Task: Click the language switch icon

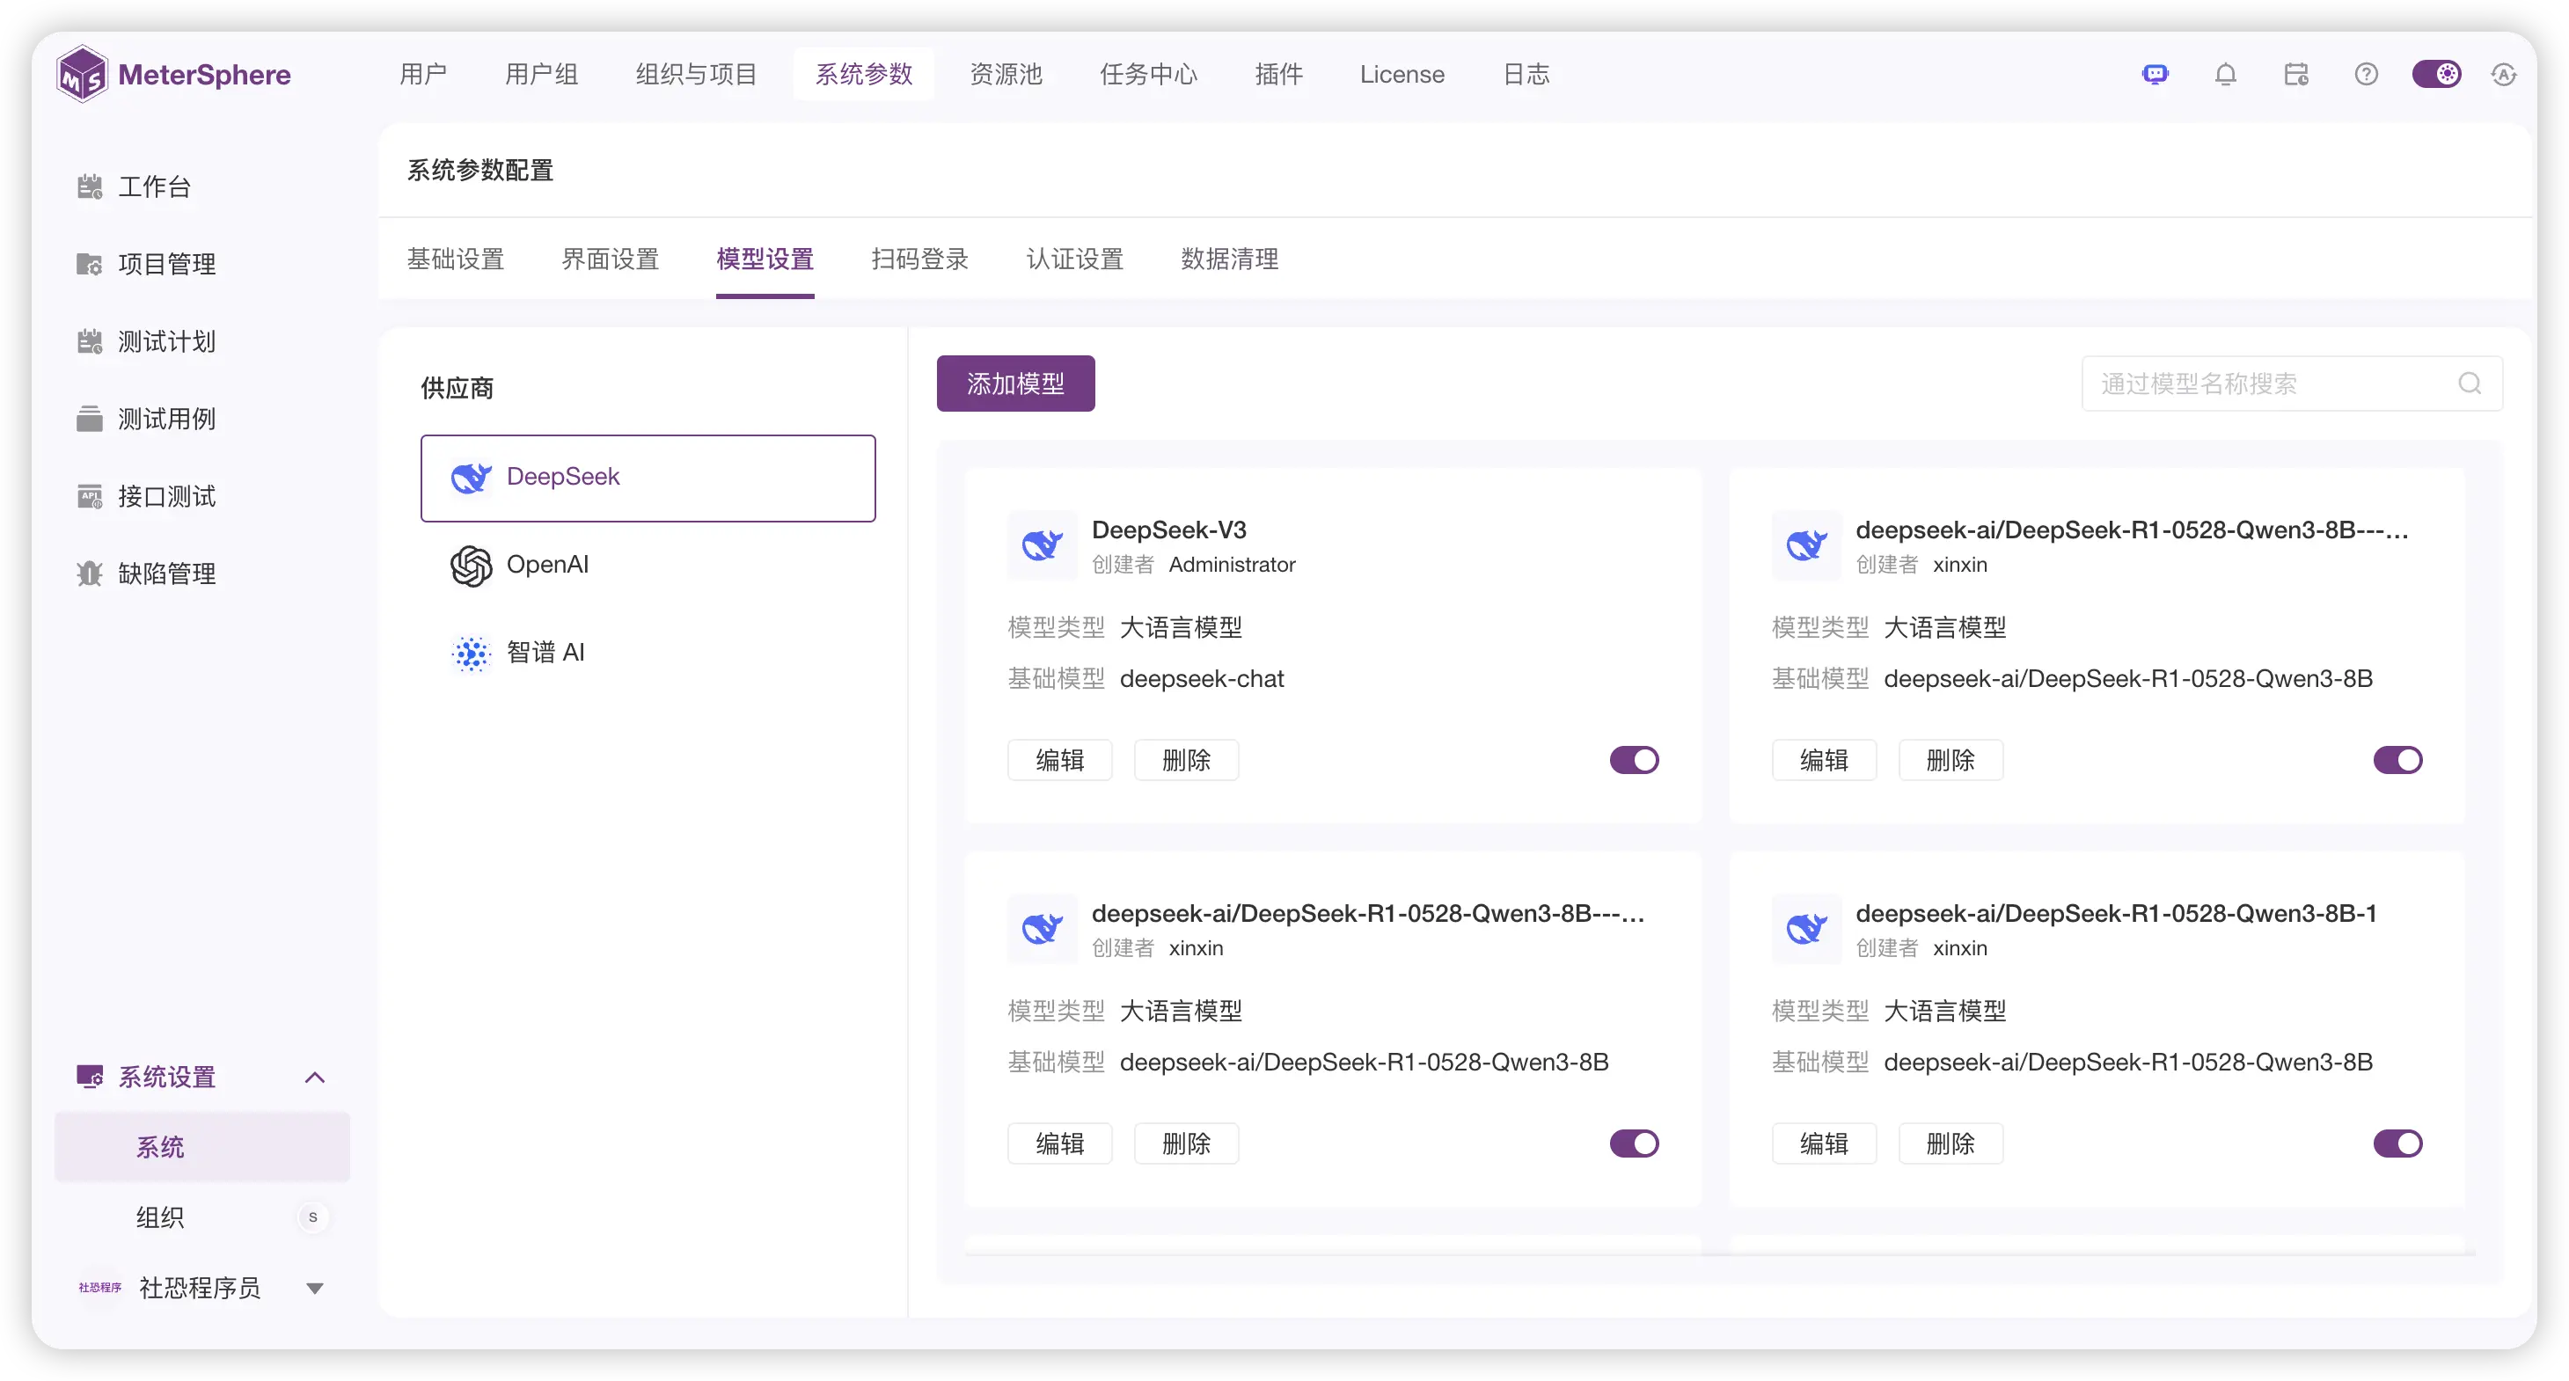Action: tap(2503, 74)
